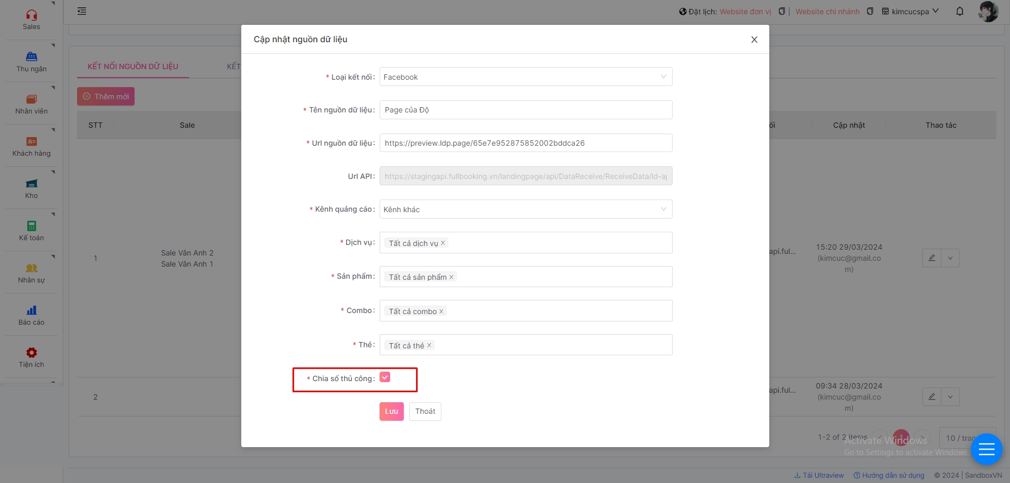This screenshot has height=483, width=1010.
Task: Uncheck the Chia số thủ công checkbox
Action: [x=385, y=377]
